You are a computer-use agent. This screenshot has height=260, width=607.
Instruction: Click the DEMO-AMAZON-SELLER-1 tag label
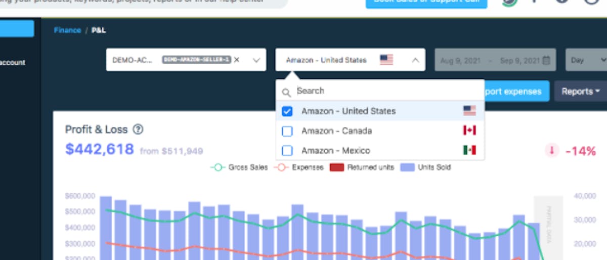pyautogui.click(x=196, y=60)
